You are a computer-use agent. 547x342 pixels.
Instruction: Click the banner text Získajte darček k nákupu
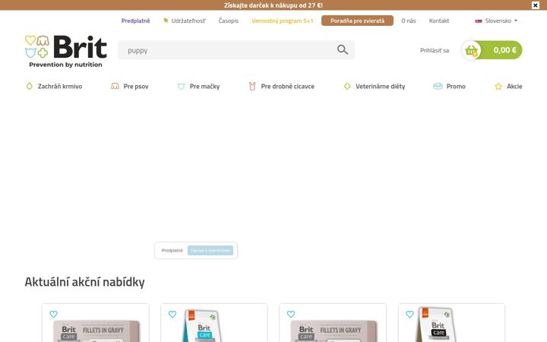coord(273,5)
